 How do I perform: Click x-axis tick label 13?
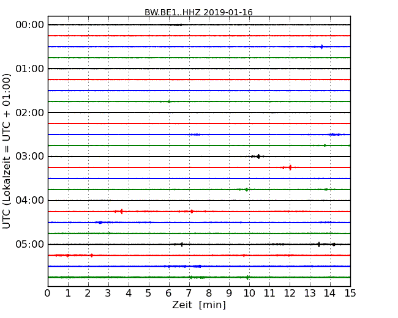tap(310, 294)
